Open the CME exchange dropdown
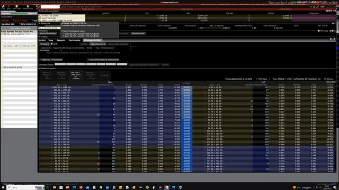339x190 pixels. (x=290, y=79)
